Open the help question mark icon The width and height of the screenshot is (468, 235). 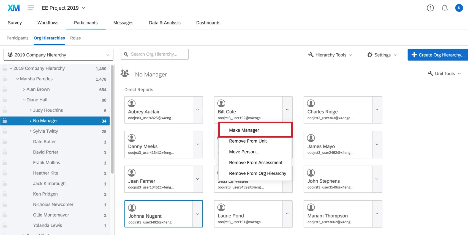click(x=430, y=8)
